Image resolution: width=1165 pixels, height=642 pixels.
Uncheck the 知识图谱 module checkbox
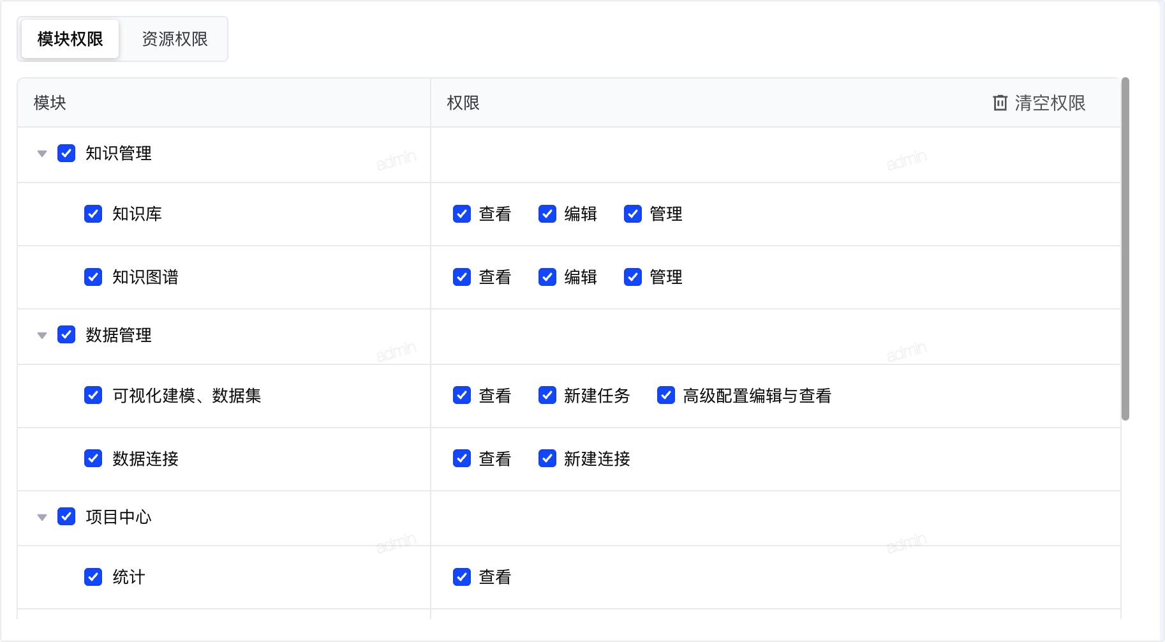[x=93, y=277]
